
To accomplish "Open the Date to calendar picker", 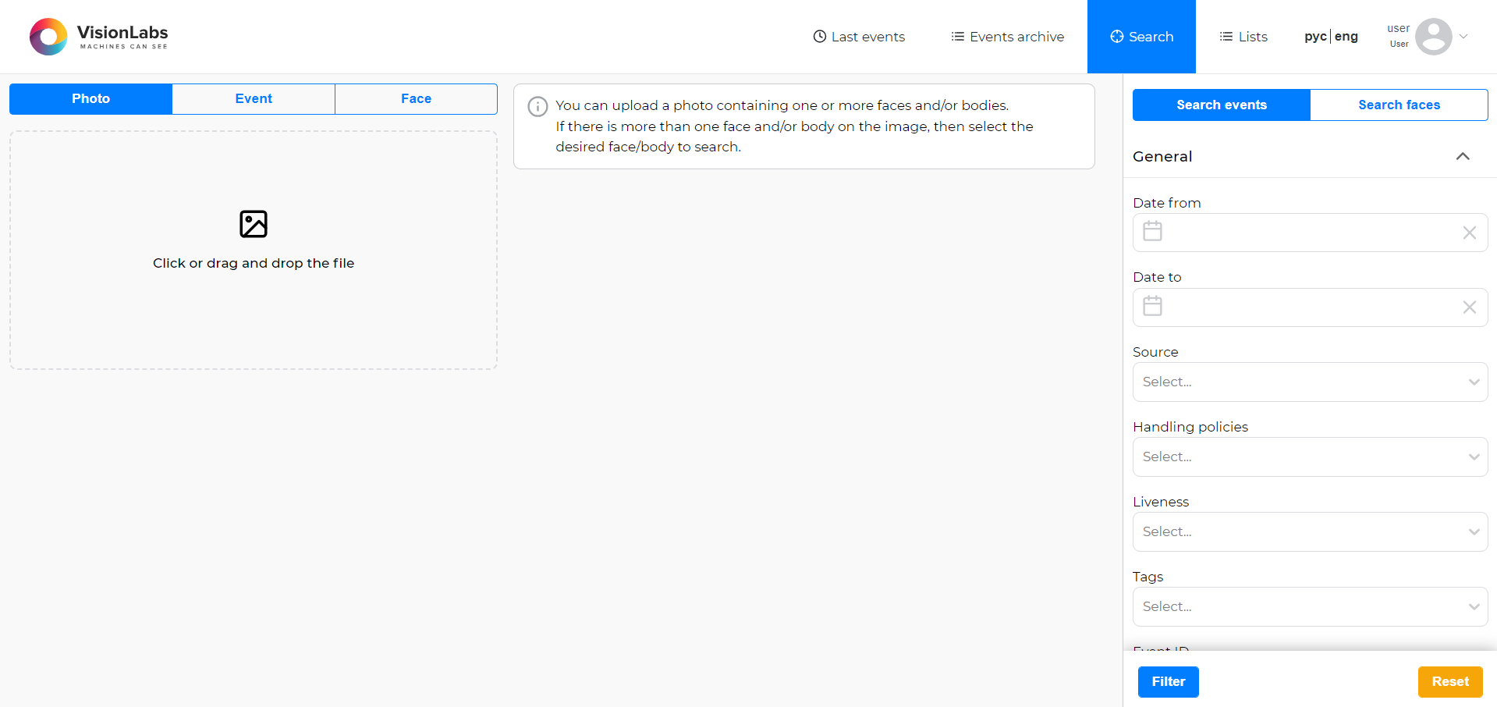I will pyautogui.click(x=1152, y=306).
